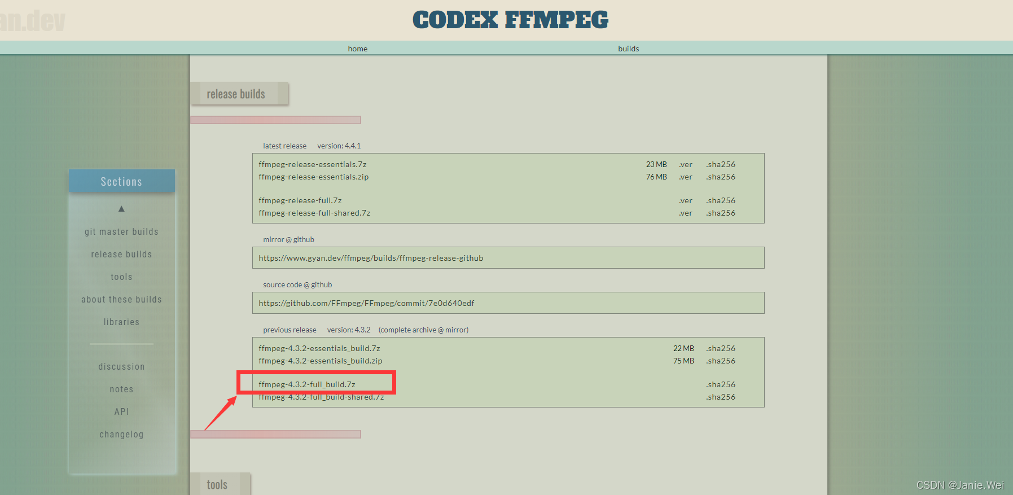Open mirror link in complete archive note
The height and width of the screenshot is (495, 1013).
click(457, 330)
